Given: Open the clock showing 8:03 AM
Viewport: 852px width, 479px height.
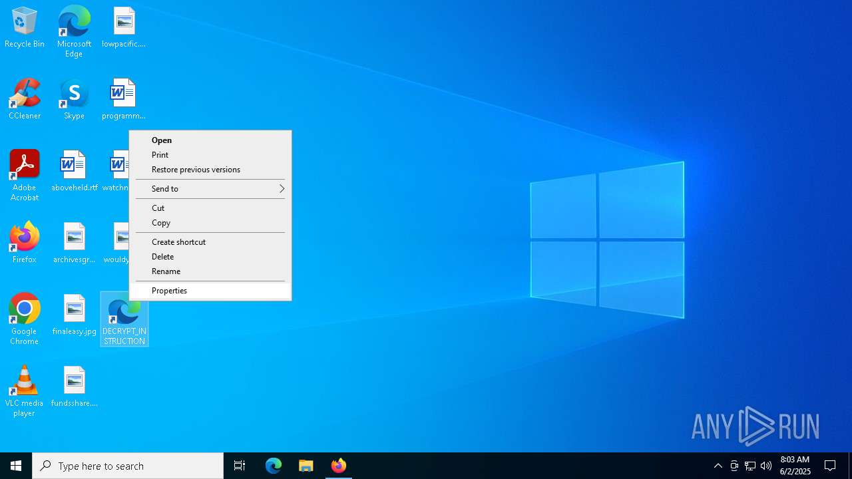Looking at the screenshot, I should [x=795, y=466].
